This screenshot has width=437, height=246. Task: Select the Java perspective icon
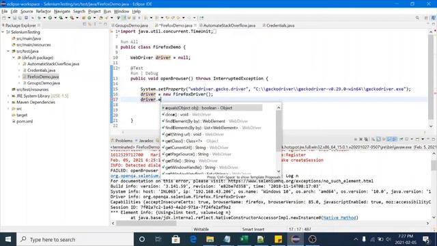(x=434, y=18)
